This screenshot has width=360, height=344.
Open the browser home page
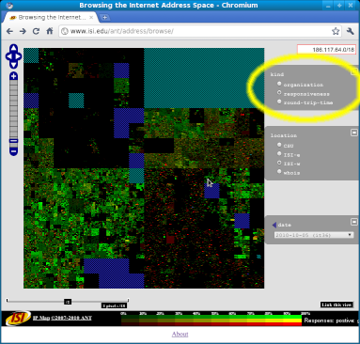pyautogui.click(x=50, y=31)
